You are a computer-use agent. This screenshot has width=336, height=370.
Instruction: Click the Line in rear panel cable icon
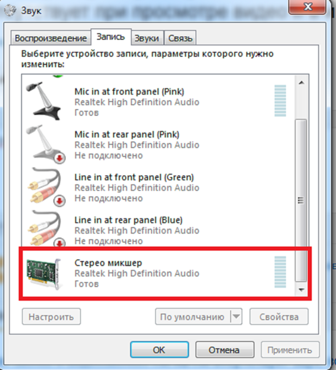(46, 229)
